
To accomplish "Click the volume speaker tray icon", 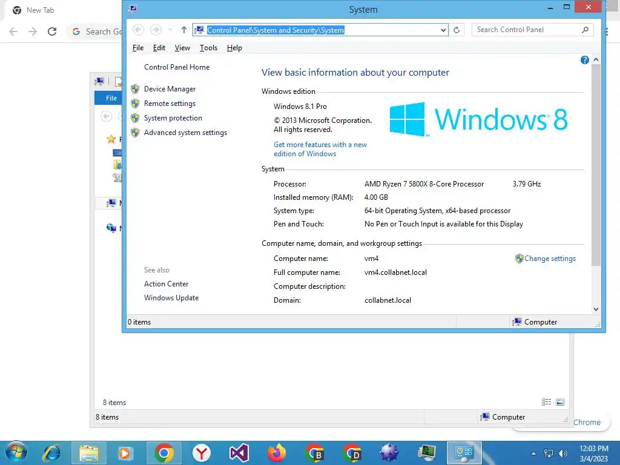I will pyautogui.click(x=562, y=453).
